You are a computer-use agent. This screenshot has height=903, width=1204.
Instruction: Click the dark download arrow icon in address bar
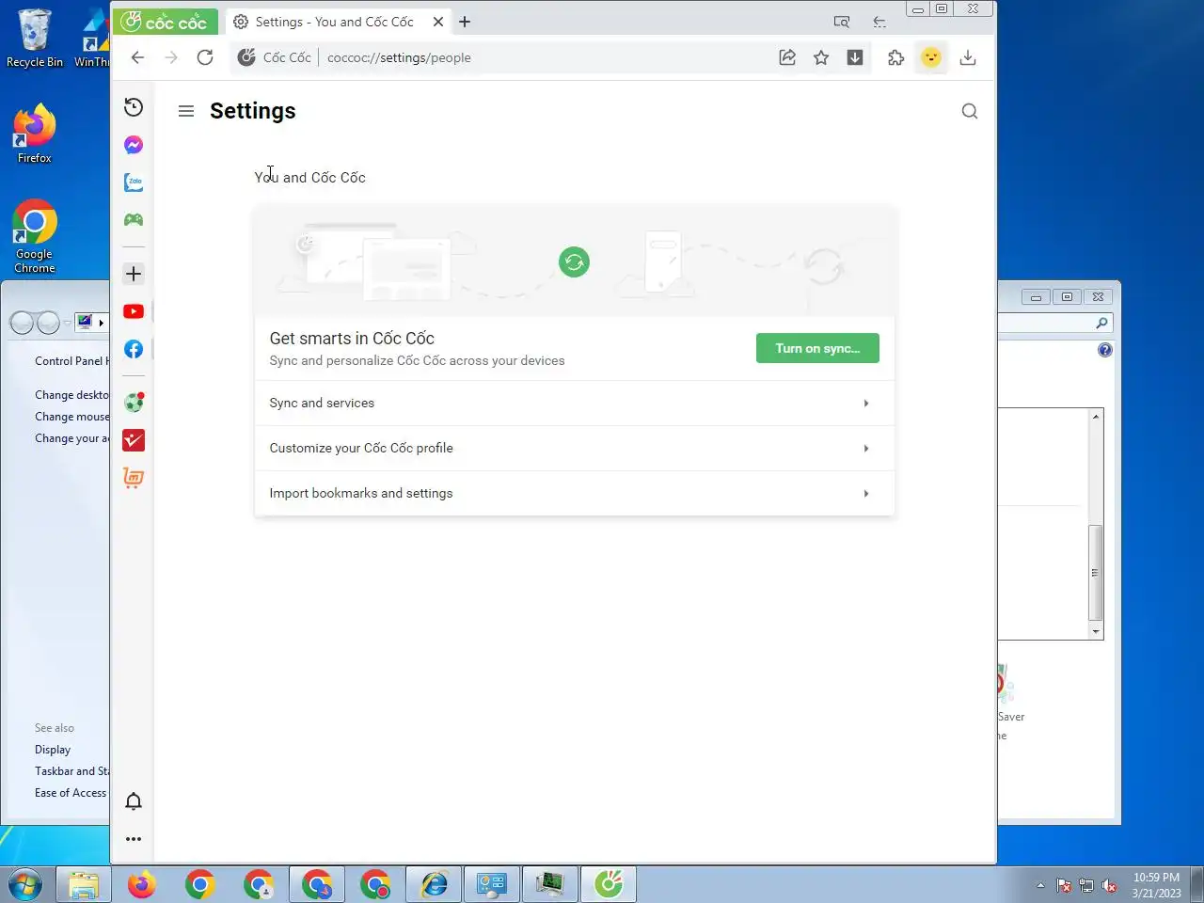click(855, 57)
